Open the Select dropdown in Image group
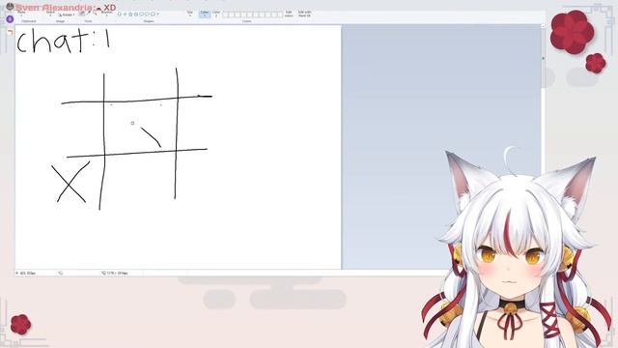The image size is (618, 348). (x=50, y=14)
